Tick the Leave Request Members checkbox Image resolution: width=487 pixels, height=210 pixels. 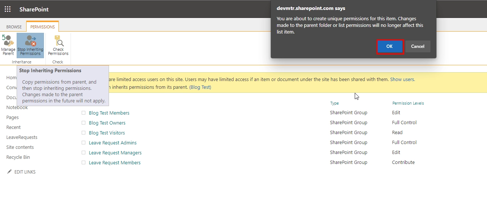pyautogui.click(x=84, y=162)
